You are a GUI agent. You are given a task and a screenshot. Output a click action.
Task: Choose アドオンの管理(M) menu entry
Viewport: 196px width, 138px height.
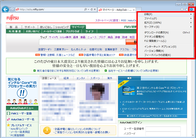point(166,37)
